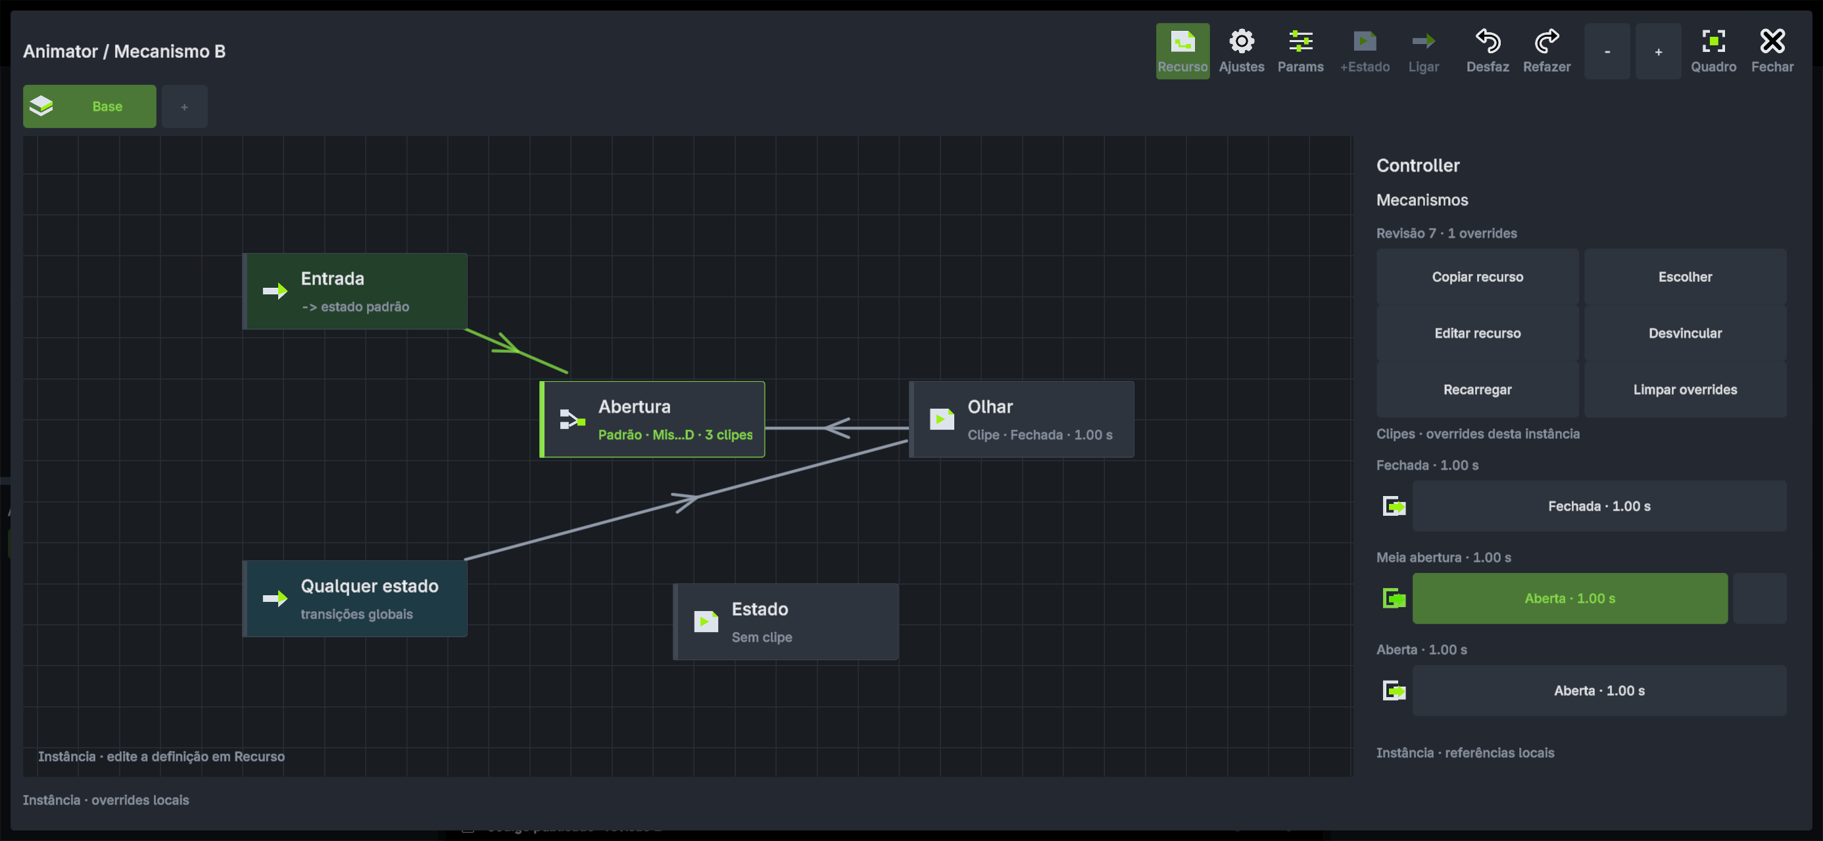Click the play icon on Estado node
This screenshot has width=1823, height=841.
click(x=706, y=622)
